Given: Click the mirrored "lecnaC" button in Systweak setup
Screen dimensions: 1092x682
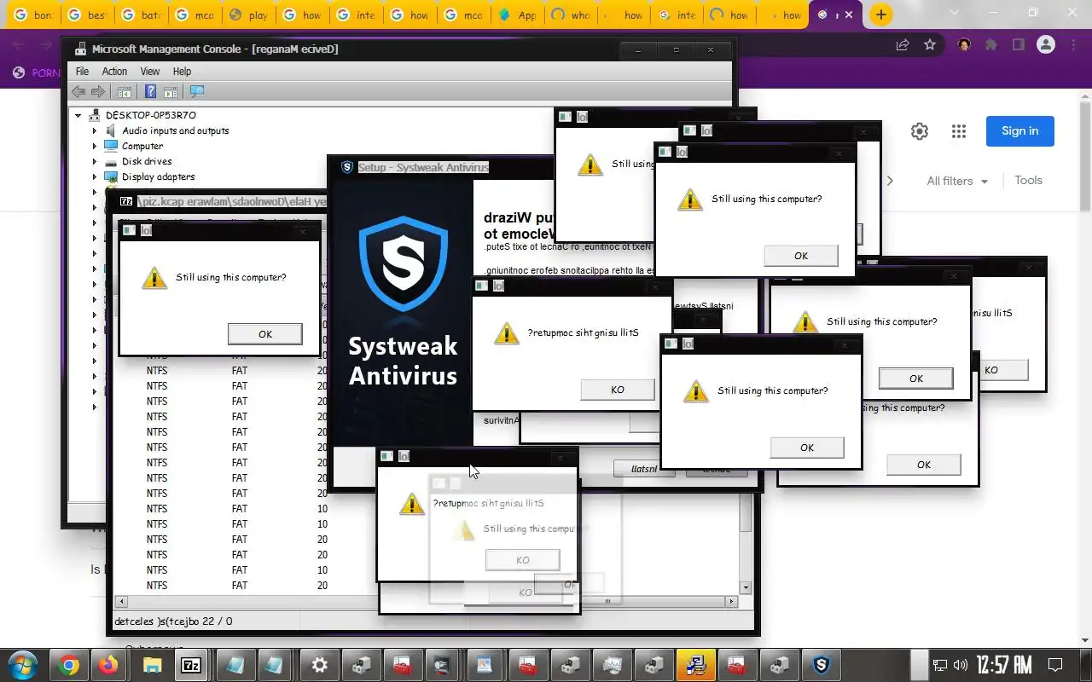Looking at the screenshot, I should 717,470.
